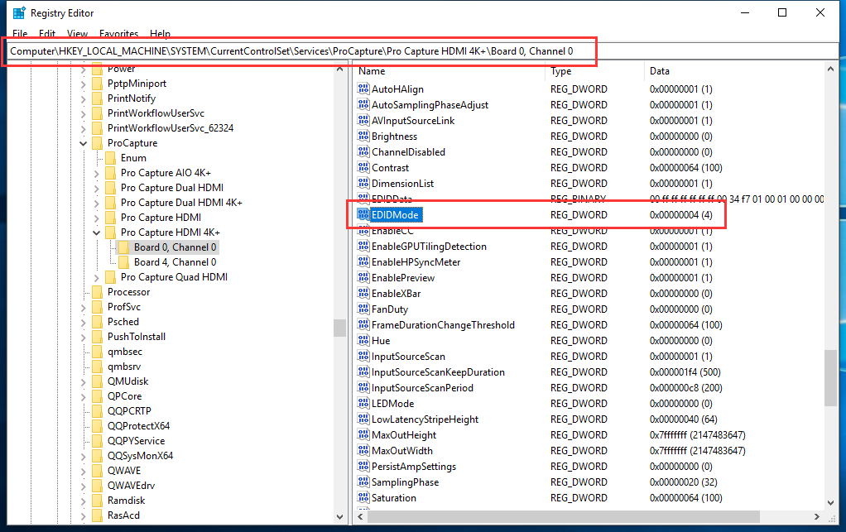Image resolution: width=846 pixels, height=532 pixels.
Task: Open the View menu
Action: click(x=77, y=33)
